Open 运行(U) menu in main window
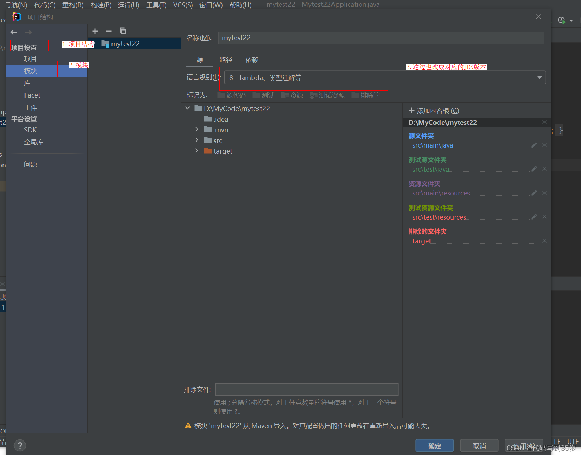Viewport: 581px width, 455px height. (x=128, y=5)
